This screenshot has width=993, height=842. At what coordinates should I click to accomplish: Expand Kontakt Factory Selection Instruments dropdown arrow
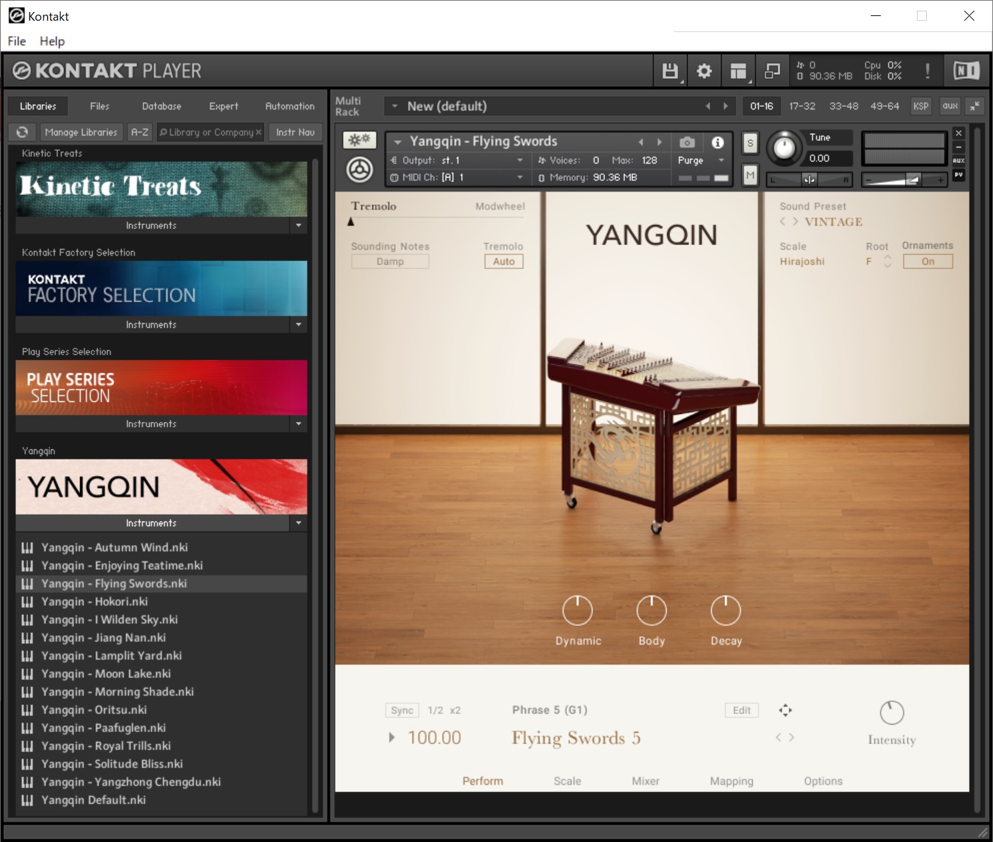299,325
